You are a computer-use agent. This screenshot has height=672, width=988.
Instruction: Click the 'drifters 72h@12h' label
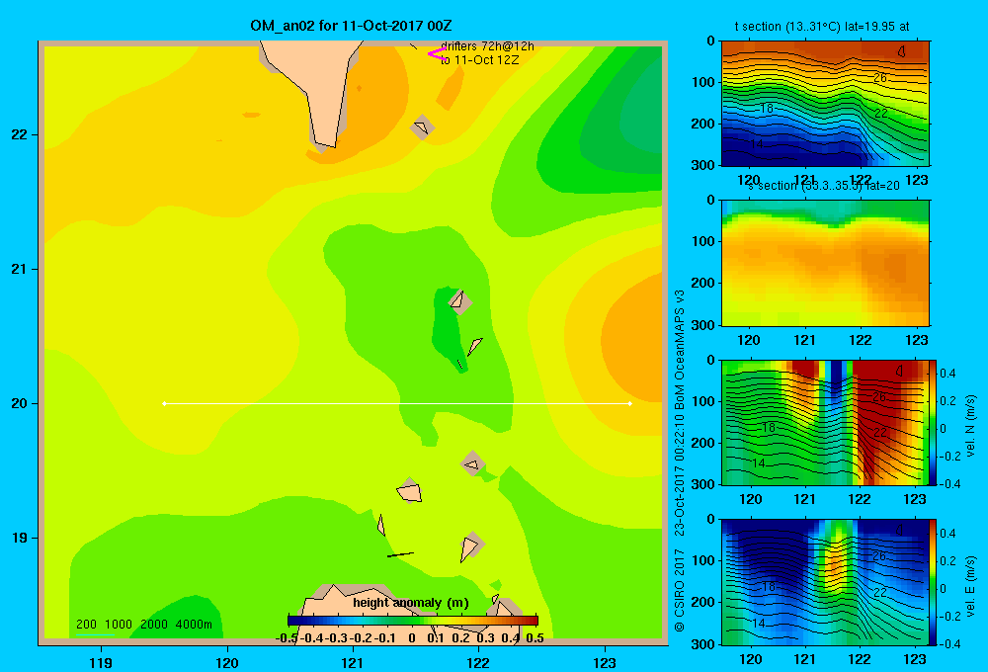487,46
